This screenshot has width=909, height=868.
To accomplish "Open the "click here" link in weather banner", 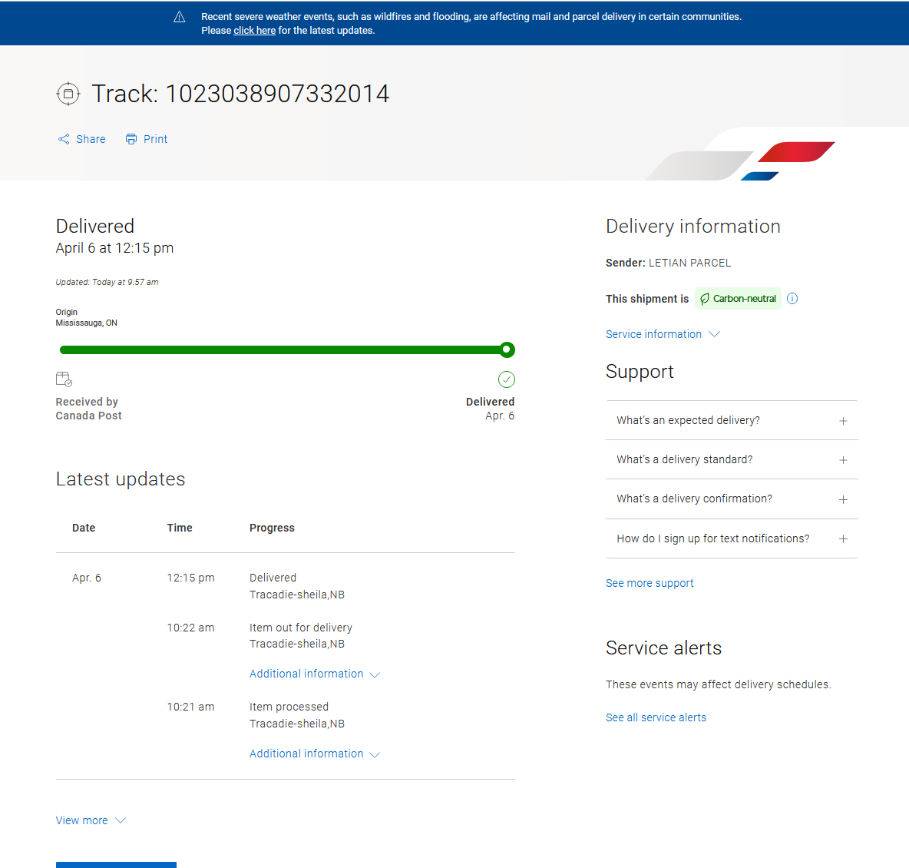I will [x=254, y=31].
